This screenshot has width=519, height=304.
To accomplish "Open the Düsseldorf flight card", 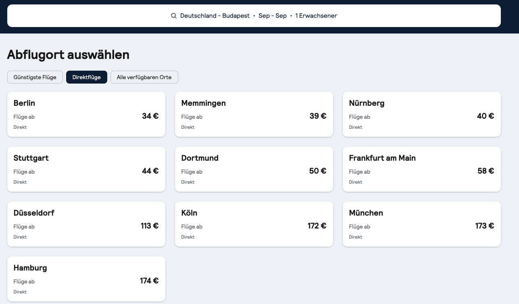I will [86, 224].
